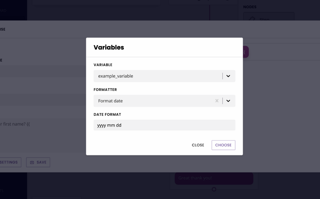Click the VARIABLE field label
This screenshot has width=320, height=199.
click(x=103, y=65)
